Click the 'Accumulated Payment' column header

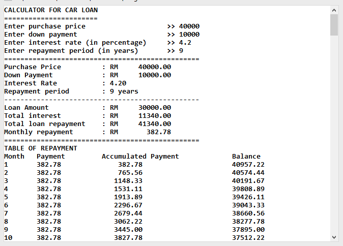[x=140, y=156]
